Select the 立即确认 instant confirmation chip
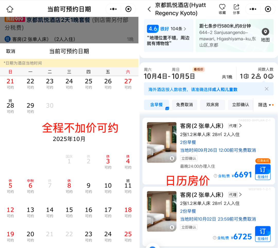Screen dimensions: 278x248 pos(240,105)
